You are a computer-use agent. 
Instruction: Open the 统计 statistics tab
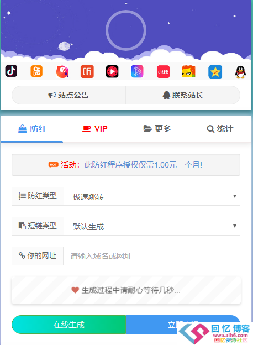coord(220,129)
